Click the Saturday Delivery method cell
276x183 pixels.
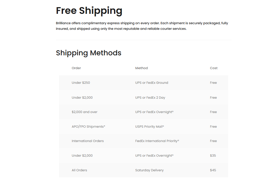click(x=149, y=170)
